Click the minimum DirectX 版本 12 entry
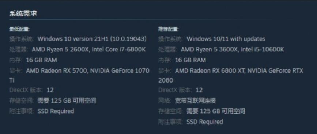This screenshot has height=134, width=317. 31,90
